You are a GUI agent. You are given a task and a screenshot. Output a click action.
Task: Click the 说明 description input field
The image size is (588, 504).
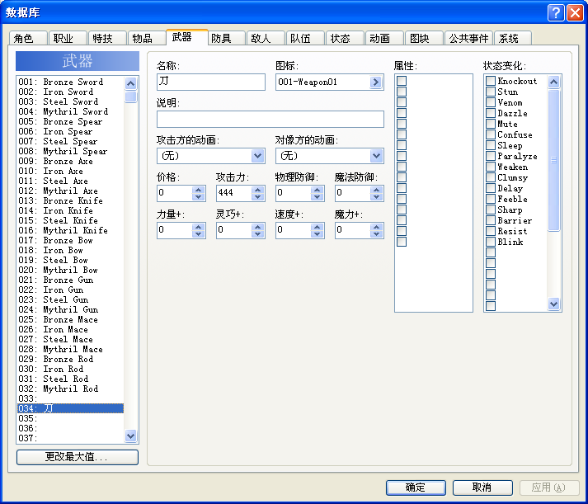pos(270,120)
